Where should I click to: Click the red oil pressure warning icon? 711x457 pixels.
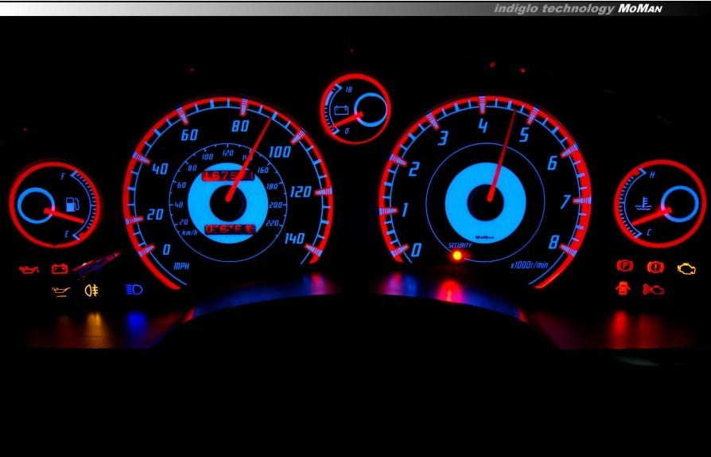click(29, 269)
